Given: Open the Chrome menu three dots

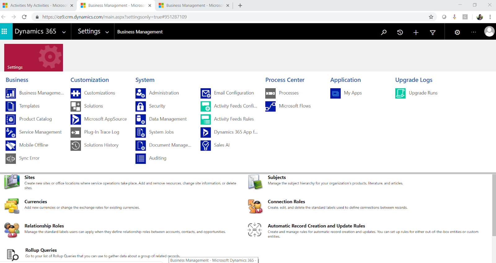Looking at the screenshot, I should click(x=490, y=17).
